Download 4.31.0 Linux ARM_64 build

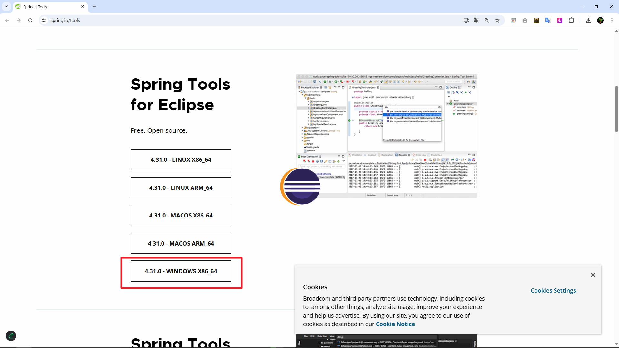[181, 188]
